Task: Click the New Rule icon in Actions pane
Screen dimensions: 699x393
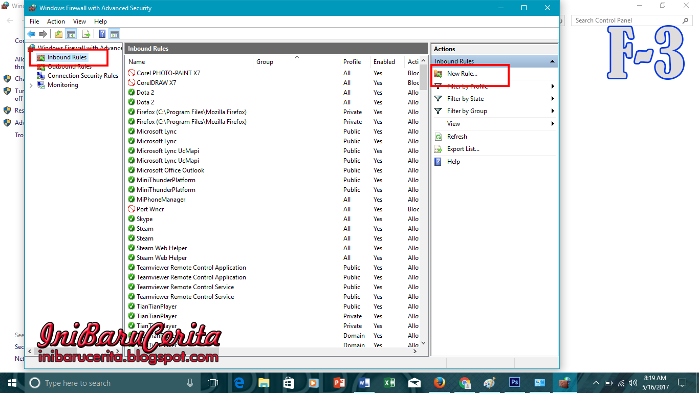Action: tap(438, 74)
